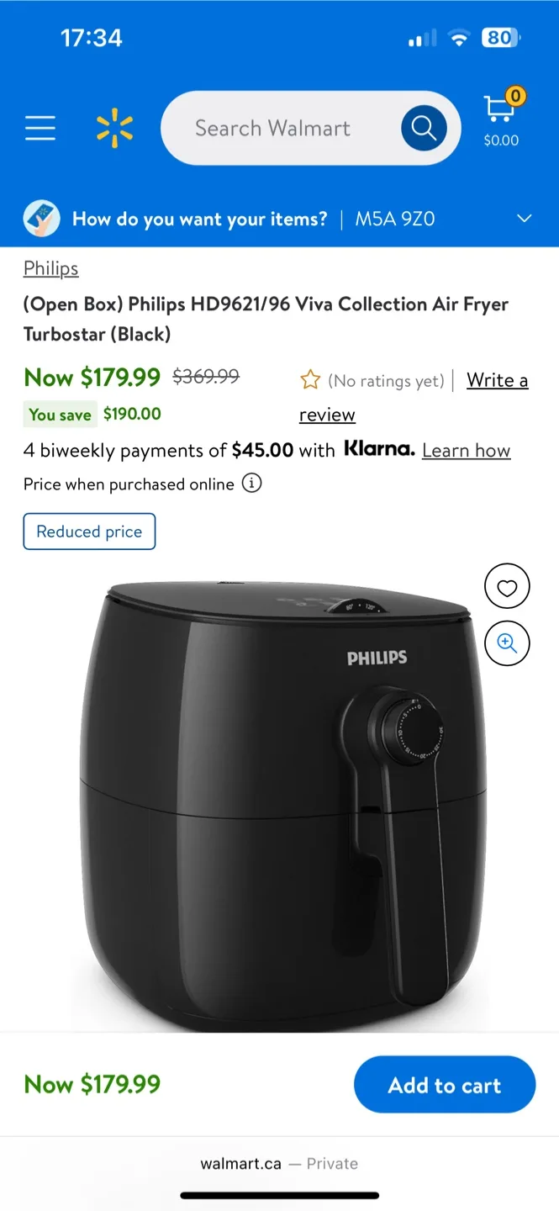Tap the zoom-in magnifier on product image
Image resolution: width=559 pixels, height=1211 pixels.
pos(507,643)
